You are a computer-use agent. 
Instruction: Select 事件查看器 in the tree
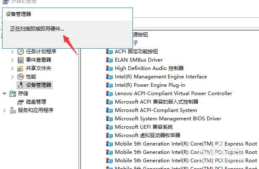[39, 60]
